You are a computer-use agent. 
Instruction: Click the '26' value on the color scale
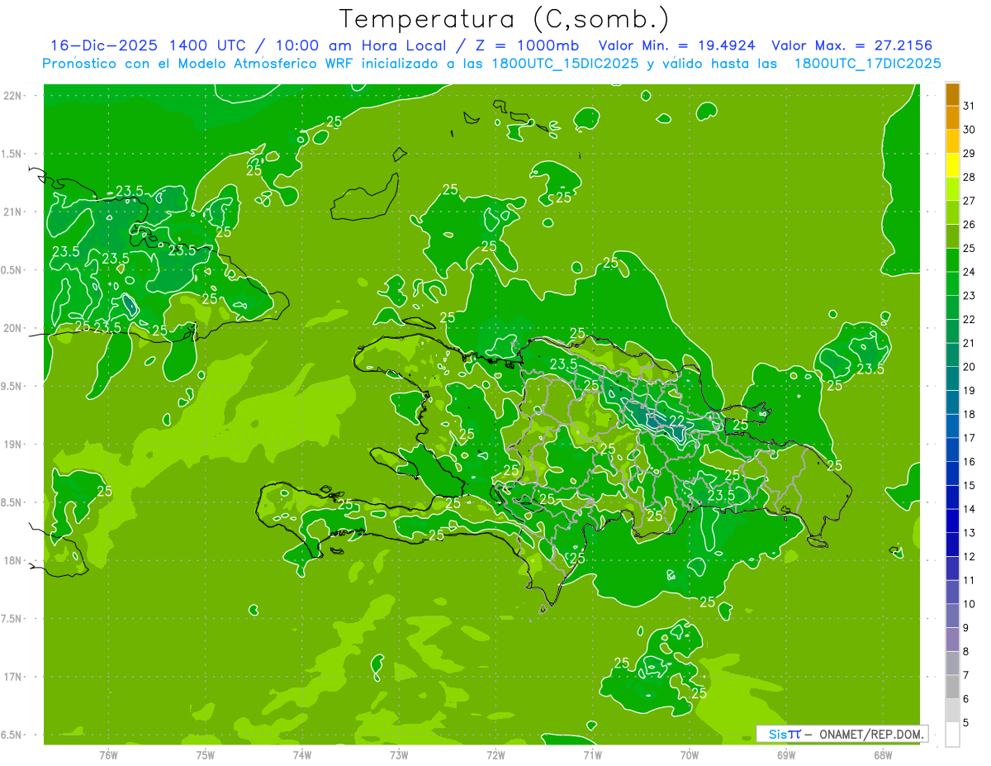[x=970, y=225]
